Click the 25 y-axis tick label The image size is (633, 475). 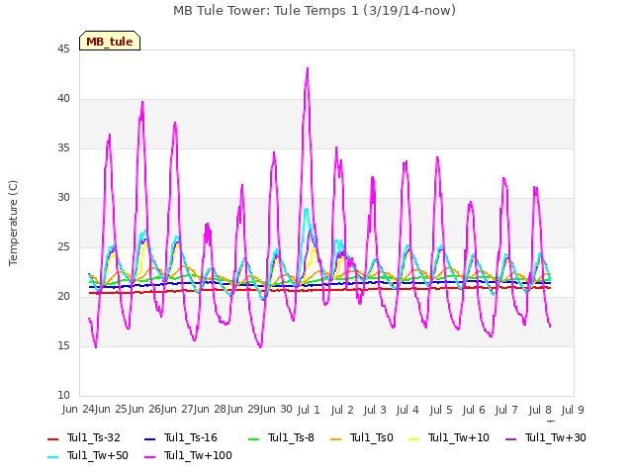(63, 247)
